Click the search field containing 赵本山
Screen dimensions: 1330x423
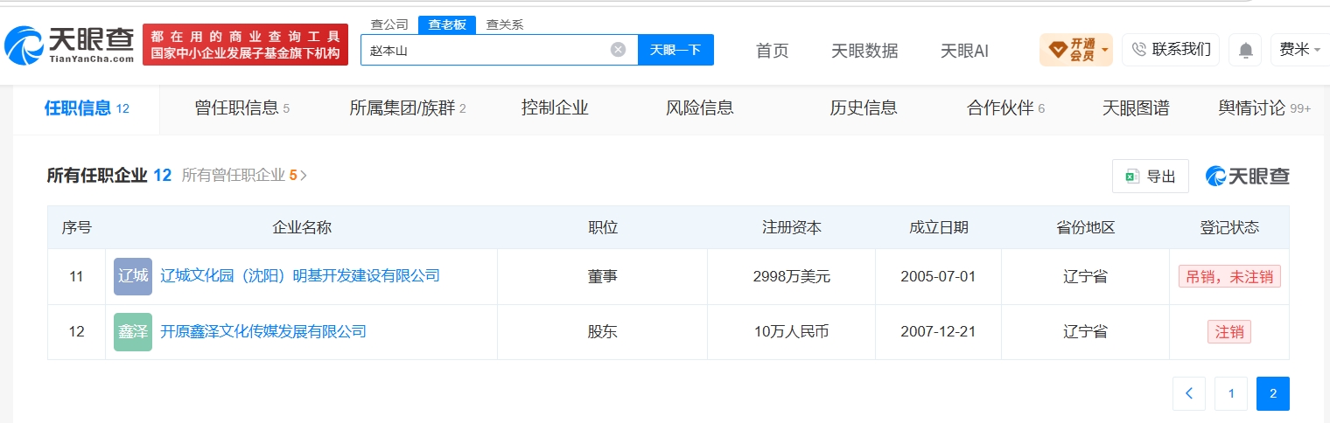(486, 50)
